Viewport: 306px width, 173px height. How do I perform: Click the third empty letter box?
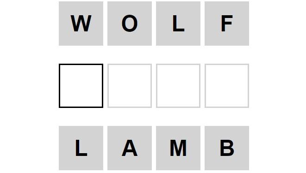(x=178, y=86)
